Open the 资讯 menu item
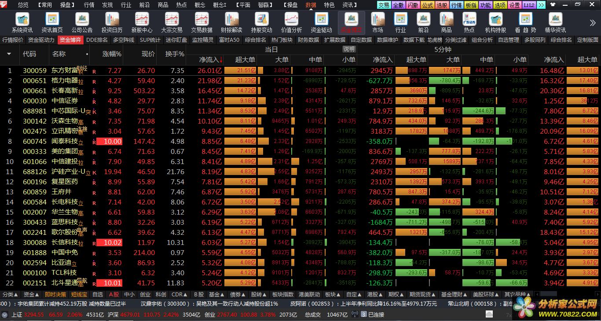601x321 pixels. pyautogui.click(x=350, y=5)
